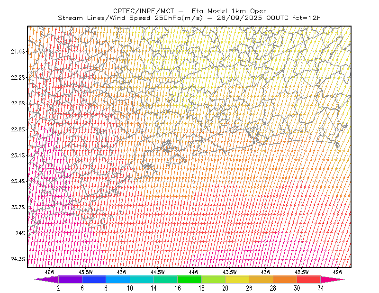Click the 24S latitude axis label

tap(20, 233)
